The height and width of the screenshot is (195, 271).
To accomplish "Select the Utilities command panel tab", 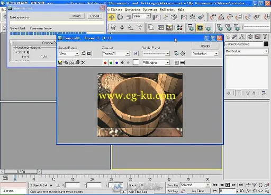I will tap(265, 36).
